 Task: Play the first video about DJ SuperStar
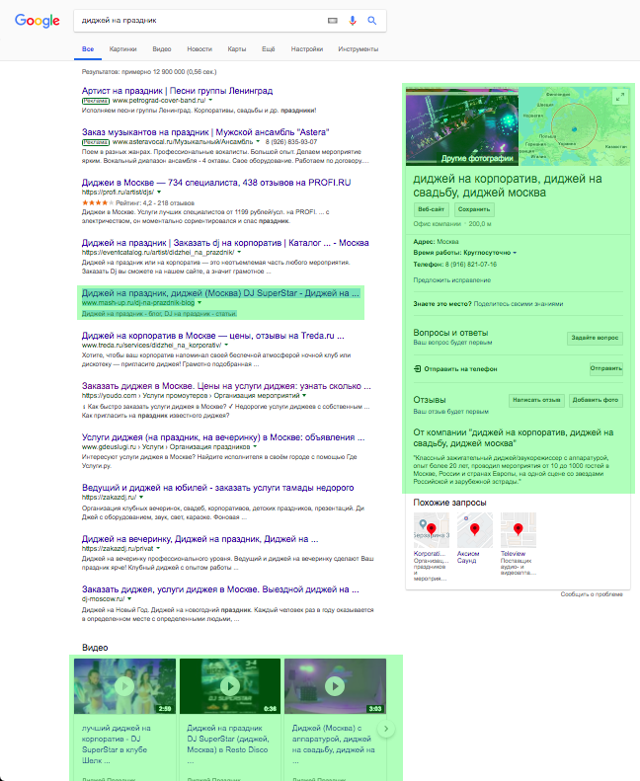click(123, 686)
